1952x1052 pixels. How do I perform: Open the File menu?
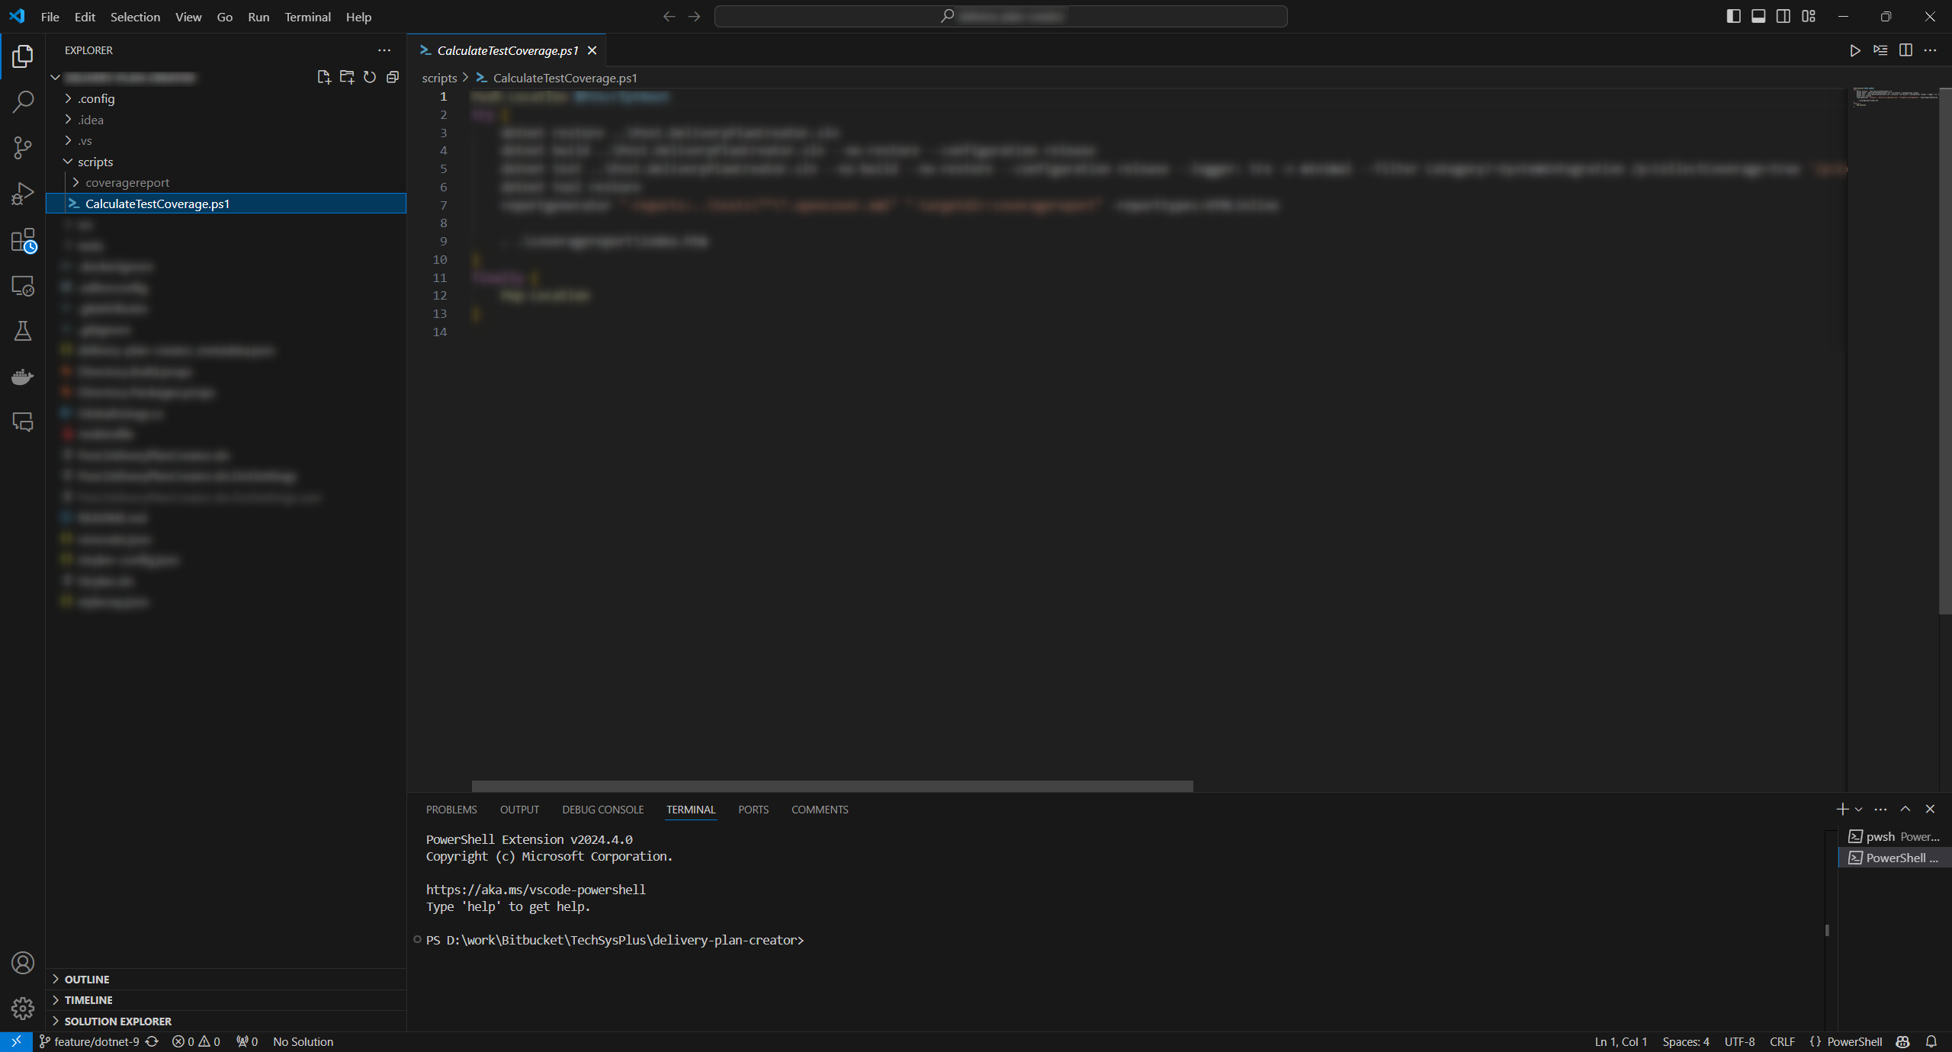[x=50, y=17]
